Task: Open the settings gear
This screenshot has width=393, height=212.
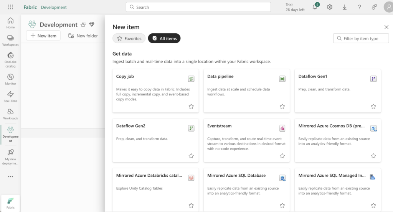Action: pyautogui.click(x=330, y=7)
